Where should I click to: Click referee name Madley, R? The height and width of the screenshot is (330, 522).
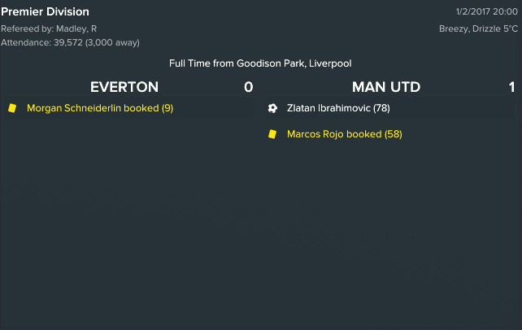point(76,29)
